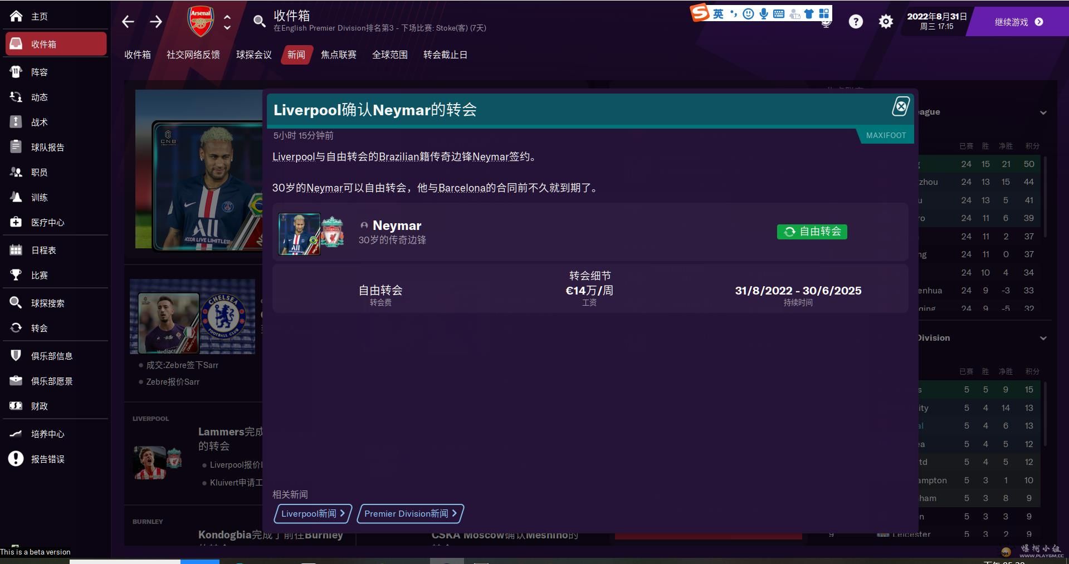The image size is (1069, 564).
Task: Open the 比赛 competitions trophy icon
Action: click(16, 275)
